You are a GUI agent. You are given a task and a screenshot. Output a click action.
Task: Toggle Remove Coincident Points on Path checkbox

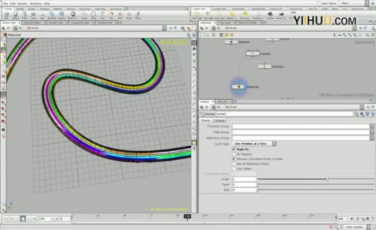coord(234,159)
